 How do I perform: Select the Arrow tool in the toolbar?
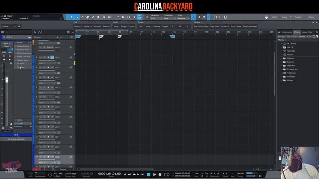click(72, 17)
